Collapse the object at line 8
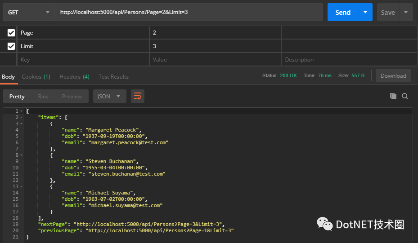The image size is (418, 243). (22, 155)
